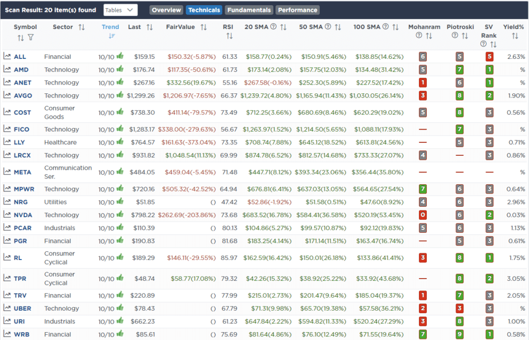The width and height of the screenshot is (529, 340).
Task: Click Trend column sort descending icon
Action: click(x=112, y=36)
